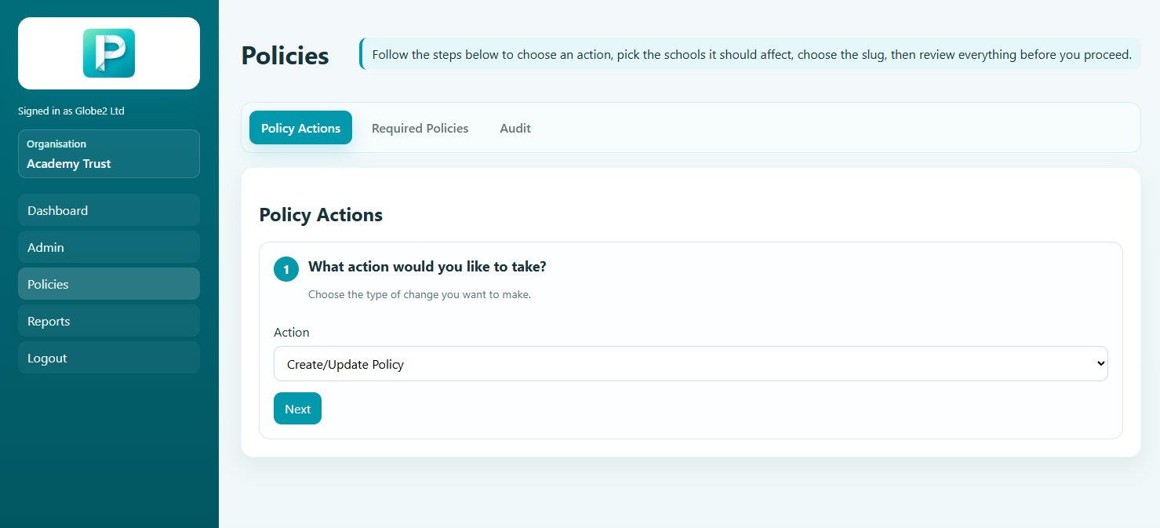Image resolution: width=1160 pixels, height=528 pixels.
Task: Select the Policy Actions tab
Action: [x=300, y=128]
